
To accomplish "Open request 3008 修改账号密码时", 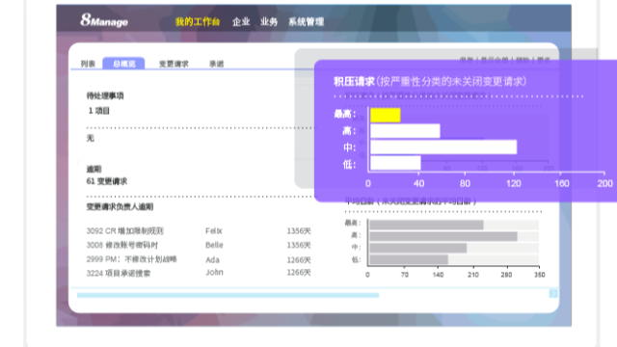I will [122, 245].
